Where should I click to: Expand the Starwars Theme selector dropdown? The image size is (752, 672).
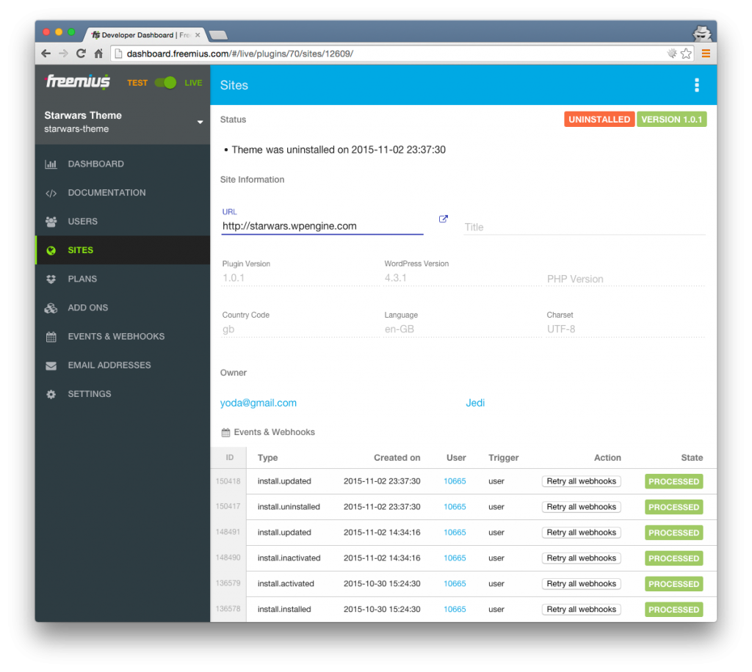[x=200, y=123]
